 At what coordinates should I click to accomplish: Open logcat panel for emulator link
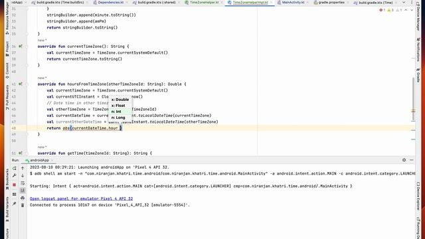[81, 199]
